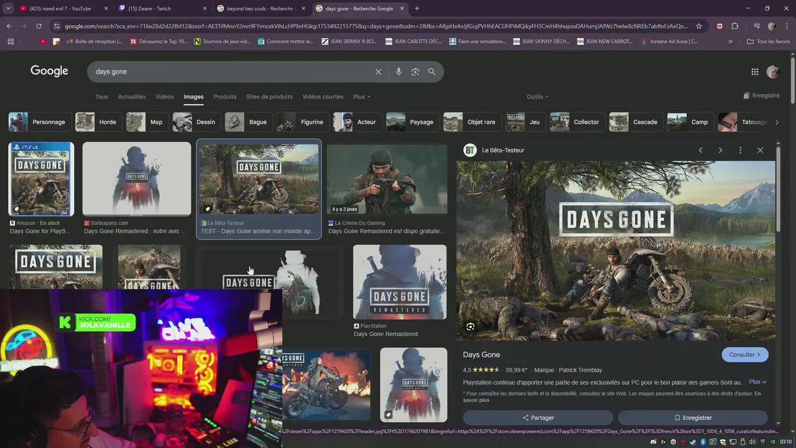This screenshot has height=448, width=796.
Task: Search inside image with the lens icon on preview
Action: [x=470, y=327]
